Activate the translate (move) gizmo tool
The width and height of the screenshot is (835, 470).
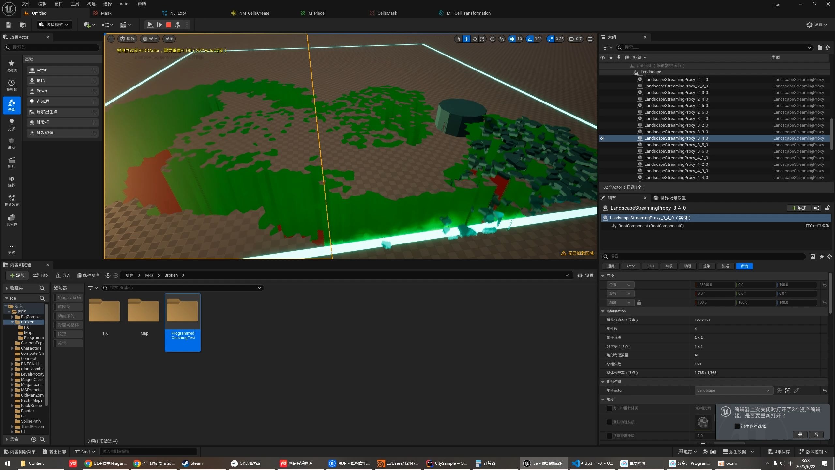[467, 39]
